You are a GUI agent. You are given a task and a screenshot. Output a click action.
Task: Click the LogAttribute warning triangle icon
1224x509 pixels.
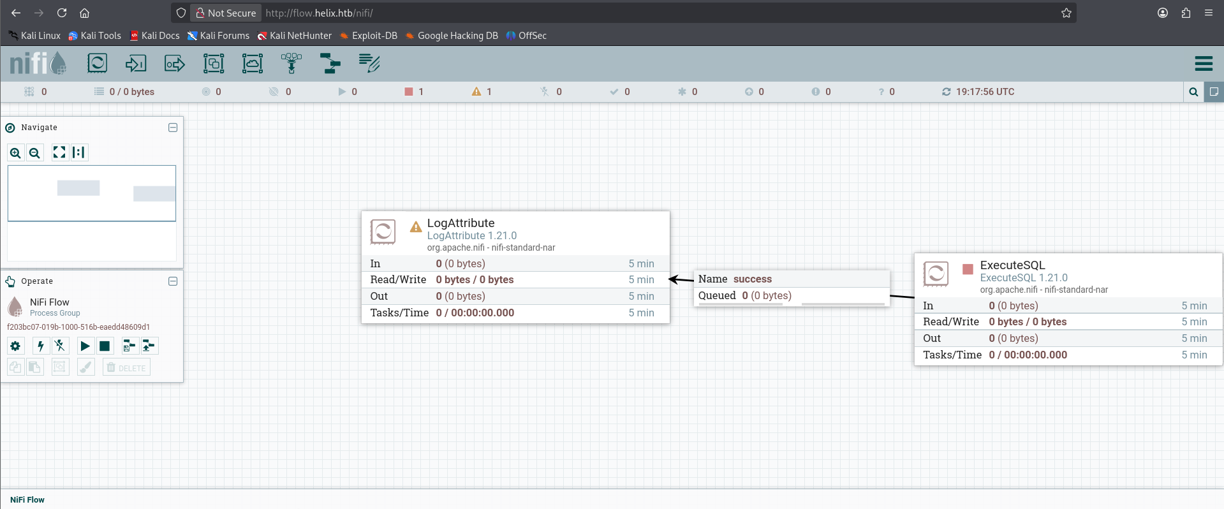[416, 226]
